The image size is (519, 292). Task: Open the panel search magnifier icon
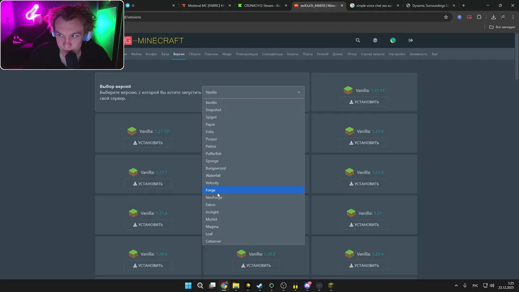(x=358, y=40)
